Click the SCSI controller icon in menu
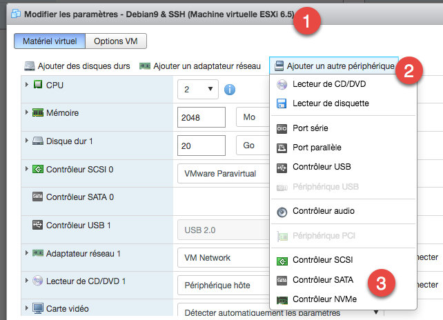Screen dimensions: 443x320 282,261
